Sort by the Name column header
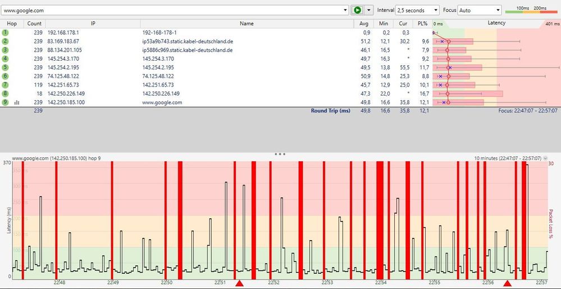 [x=247, y=23]
